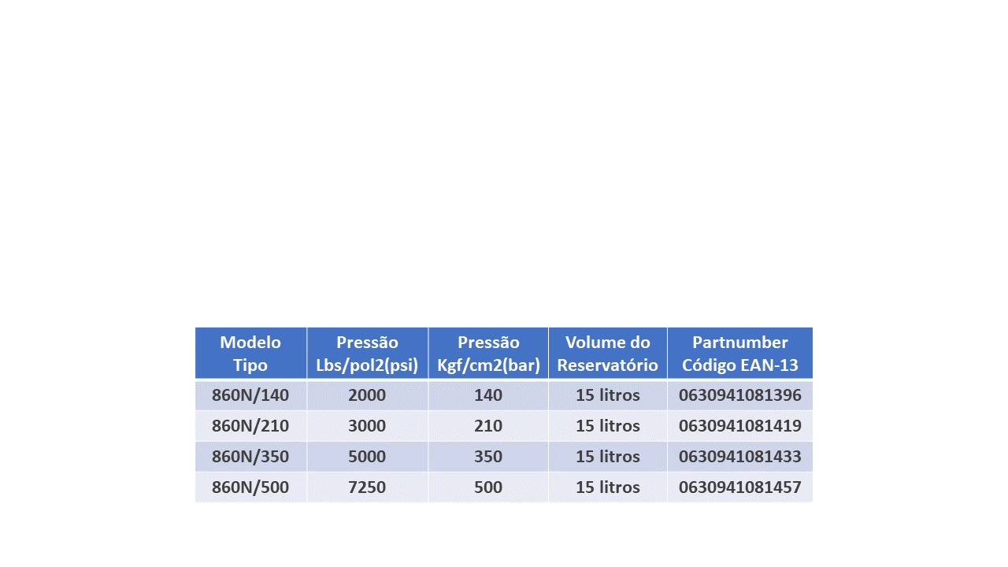Image resolution: width=1008 pixels, height=567 pixels.
Task: Select EAN code "0630941081419"
Action: [740, 426]
